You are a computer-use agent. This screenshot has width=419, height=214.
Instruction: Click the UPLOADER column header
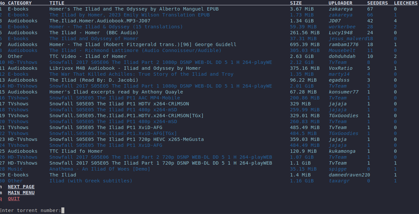click(x=340, y=3)
